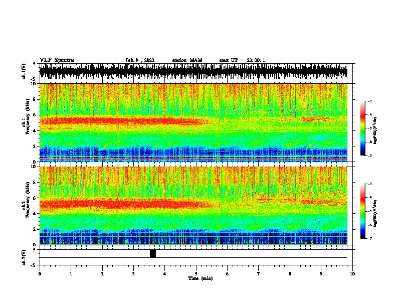This screenshot has width=397, height=307.
Task: Click the time axis tick label "9"
Action: tap(321, 274)
